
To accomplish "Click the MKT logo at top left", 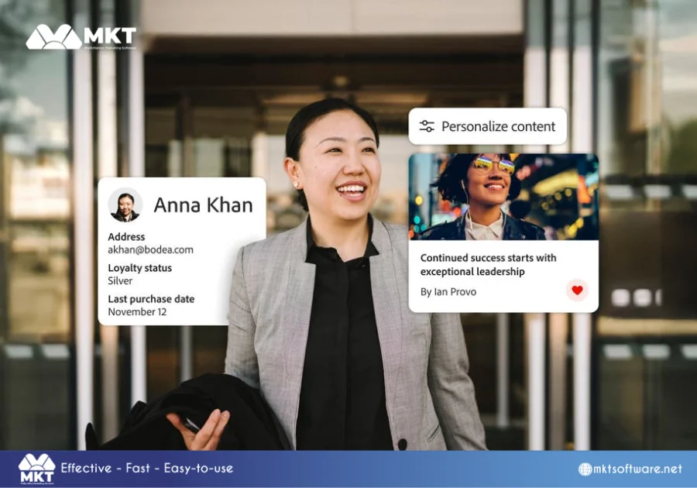I will tap(81, 36).
